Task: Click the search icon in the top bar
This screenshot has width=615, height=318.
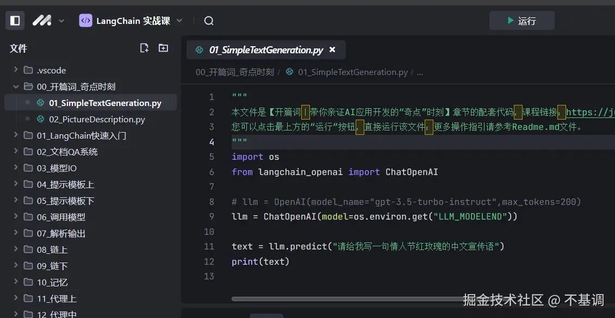Action: 209,21
